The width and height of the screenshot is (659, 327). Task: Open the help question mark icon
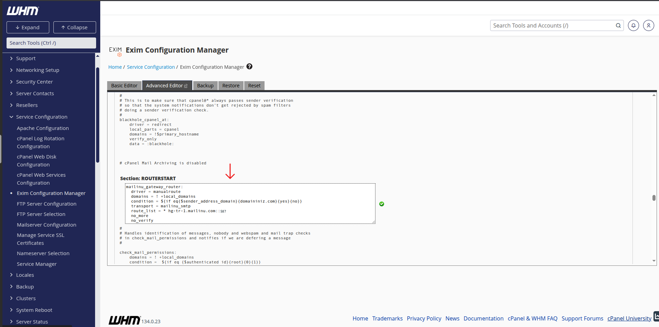249,67
